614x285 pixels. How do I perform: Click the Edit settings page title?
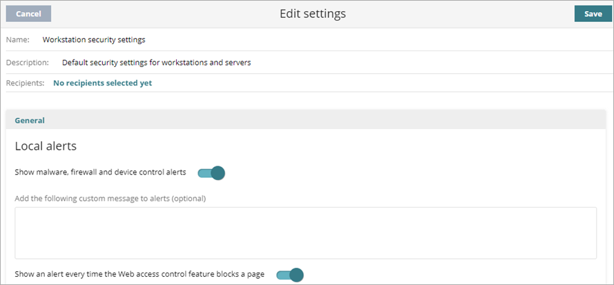pos(312,14)
